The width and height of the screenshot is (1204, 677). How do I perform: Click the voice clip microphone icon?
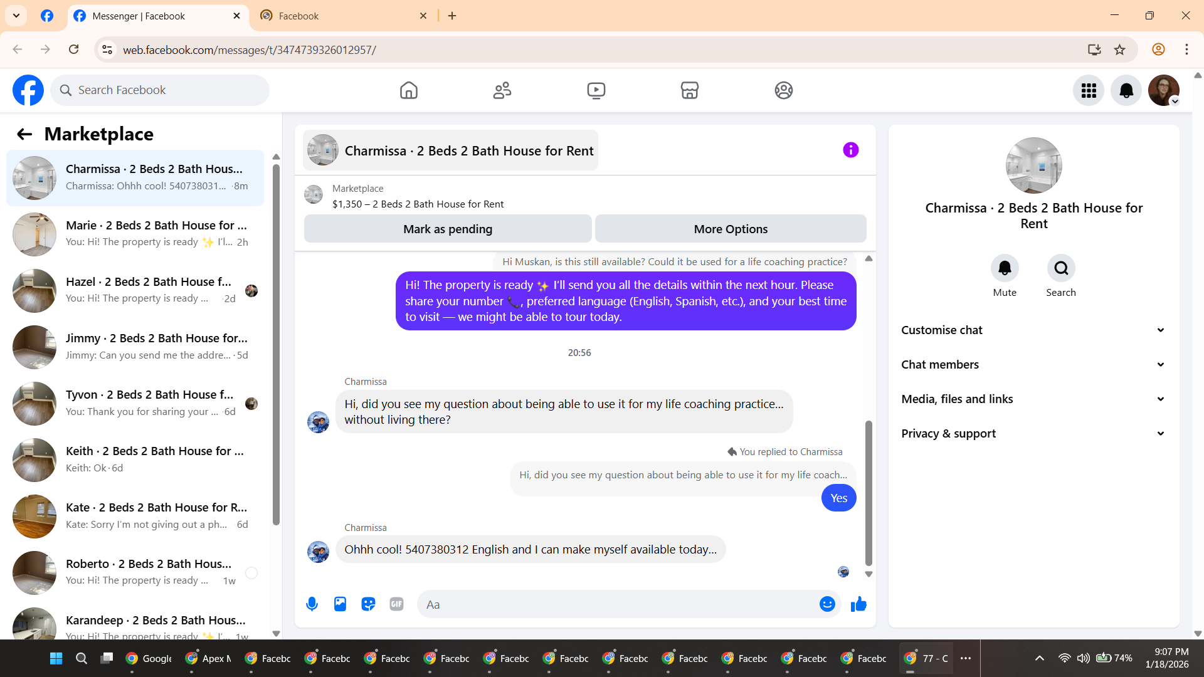coord(312,604)
